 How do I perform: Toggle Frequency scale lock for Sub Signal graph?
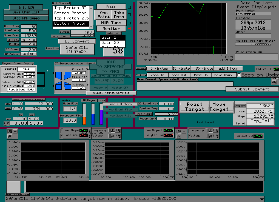(109, 130)
